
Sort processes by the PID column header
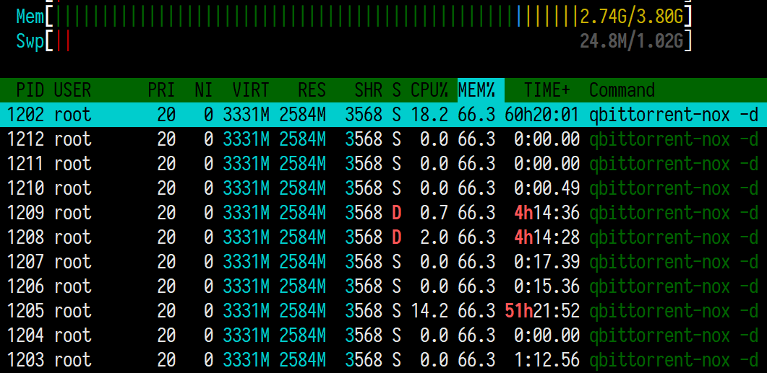30,90
